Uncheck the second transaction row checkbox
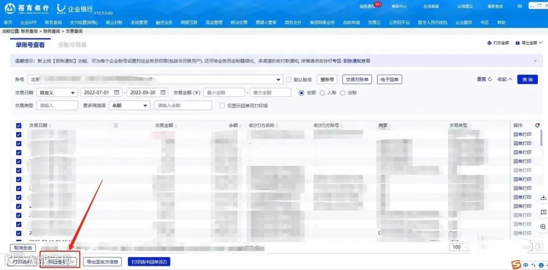 (19, 144)
